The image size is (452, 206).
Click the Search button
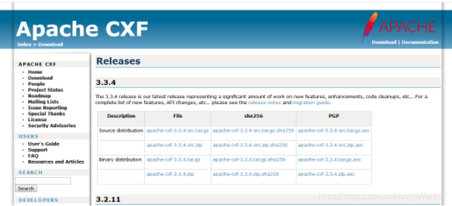click(26, 189)
